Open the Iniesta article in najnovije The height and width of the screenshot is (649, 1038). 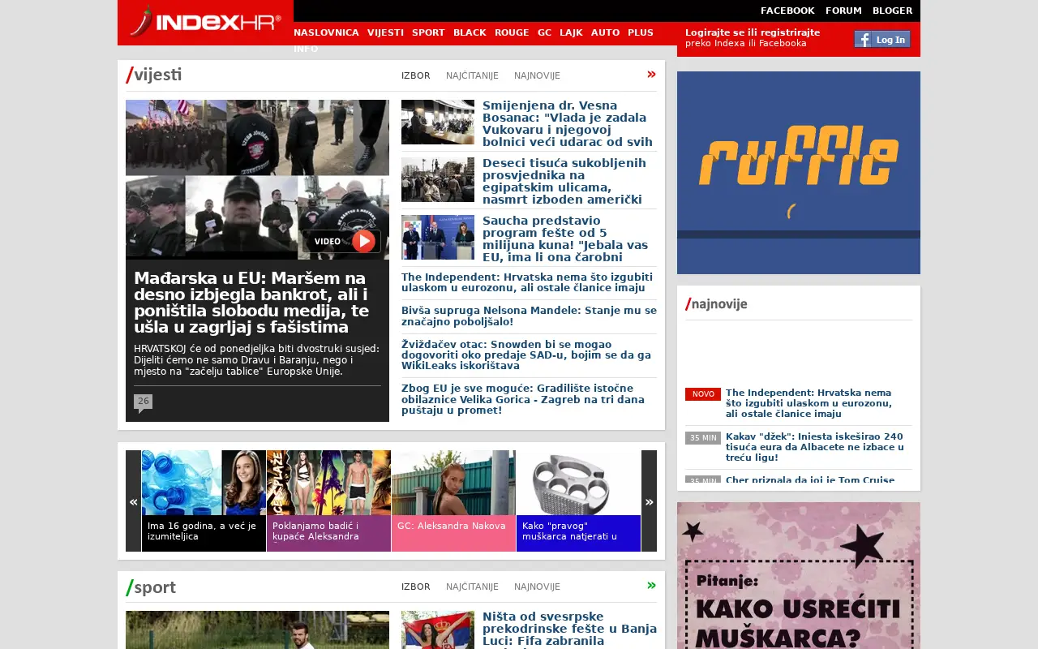[814, 447]
